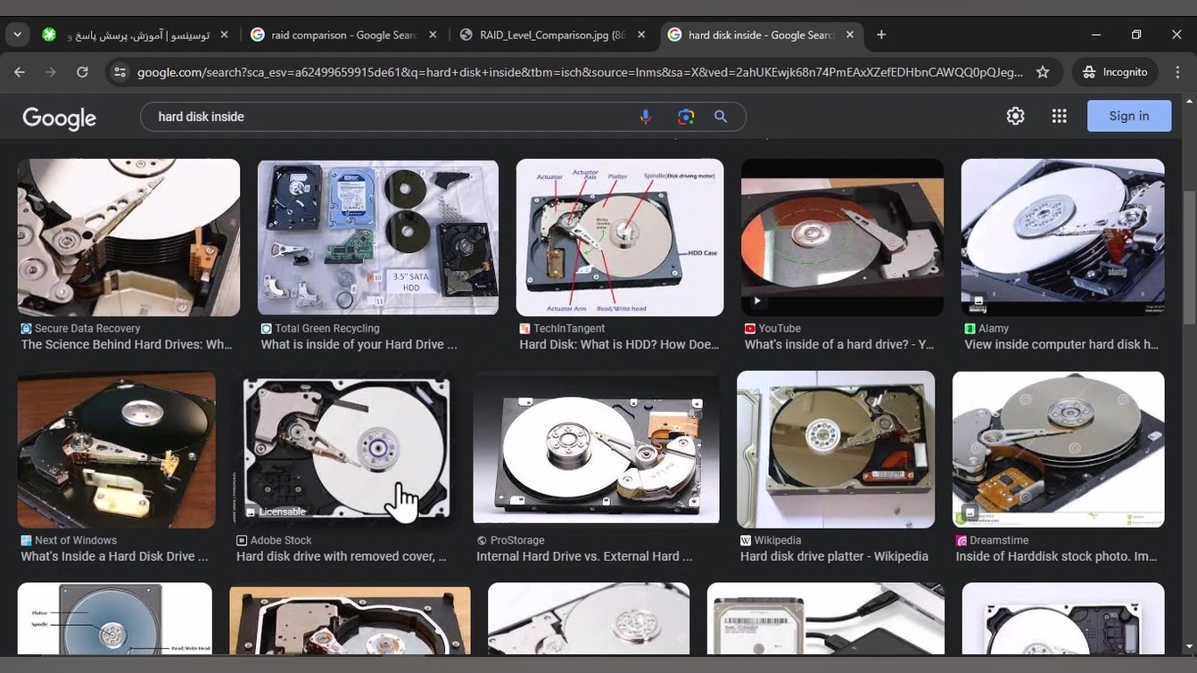Open the Alamy hard disk image
Viewport: 1197px width, 673px height.
click(x=1062, y=237)
